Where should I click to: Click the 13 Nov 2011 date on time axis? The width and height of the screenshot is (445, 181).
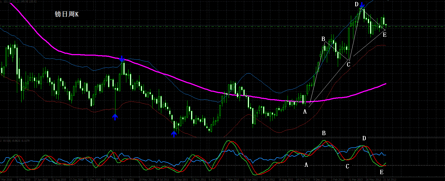(198, 179)
